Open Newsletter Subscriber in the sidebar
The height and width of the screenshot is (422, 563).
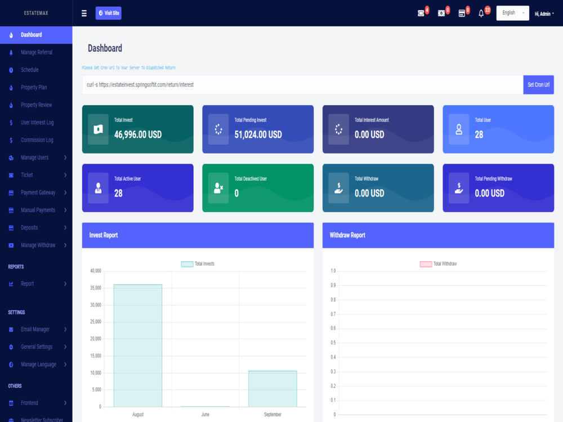[36, 420]
